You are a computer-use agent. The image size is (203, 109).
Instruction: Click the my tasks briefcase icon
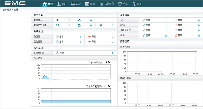102,4
